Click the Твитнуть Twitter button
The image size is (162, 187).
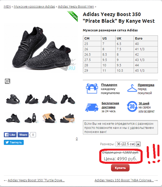pos(14,142)
